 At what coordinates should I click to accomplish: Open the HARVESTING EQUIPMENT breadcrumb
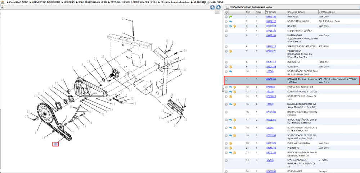click(x=46, y=2)
